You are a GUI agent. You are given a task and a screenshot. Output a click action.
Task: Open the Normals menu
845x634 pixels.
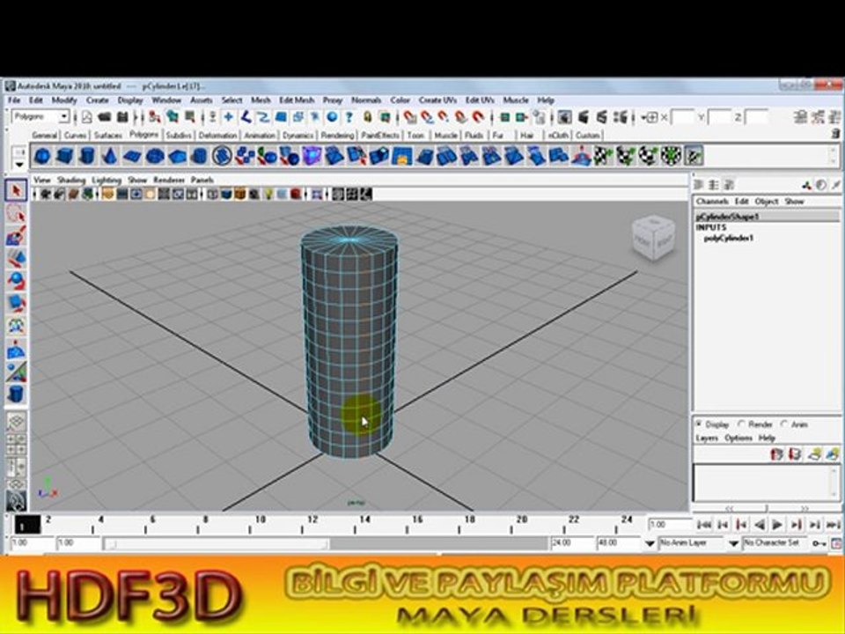[x=366, y=100]
